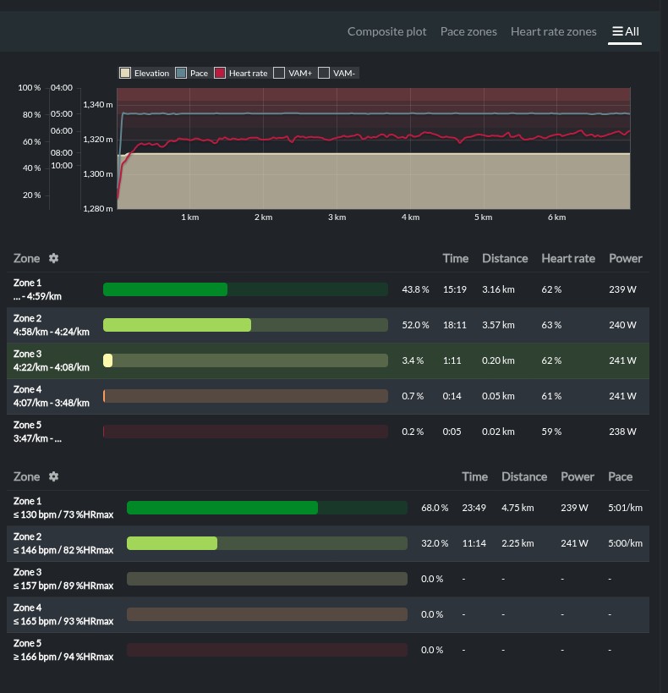668x693 pixels.
Task: Select the '...- 4:59/km' Zone 1 row label
Action: click(x=37, y=296)
